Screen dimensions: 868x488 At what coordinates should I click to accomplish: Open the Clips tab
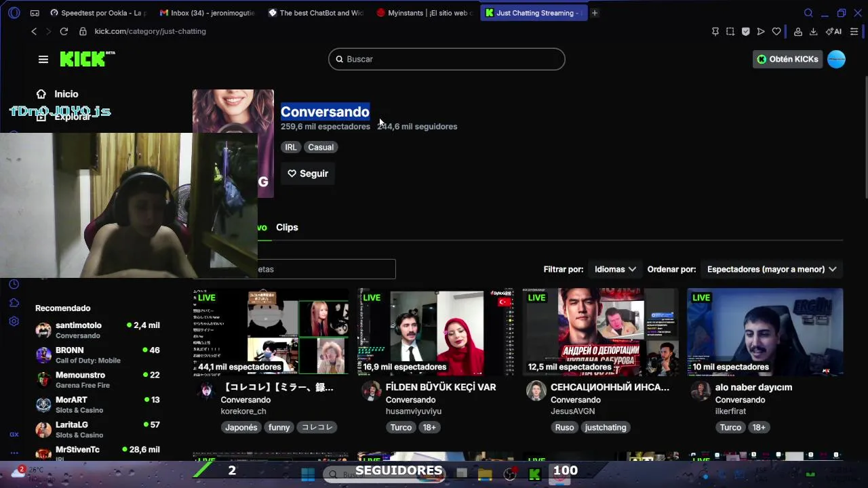tap(287, 228)
